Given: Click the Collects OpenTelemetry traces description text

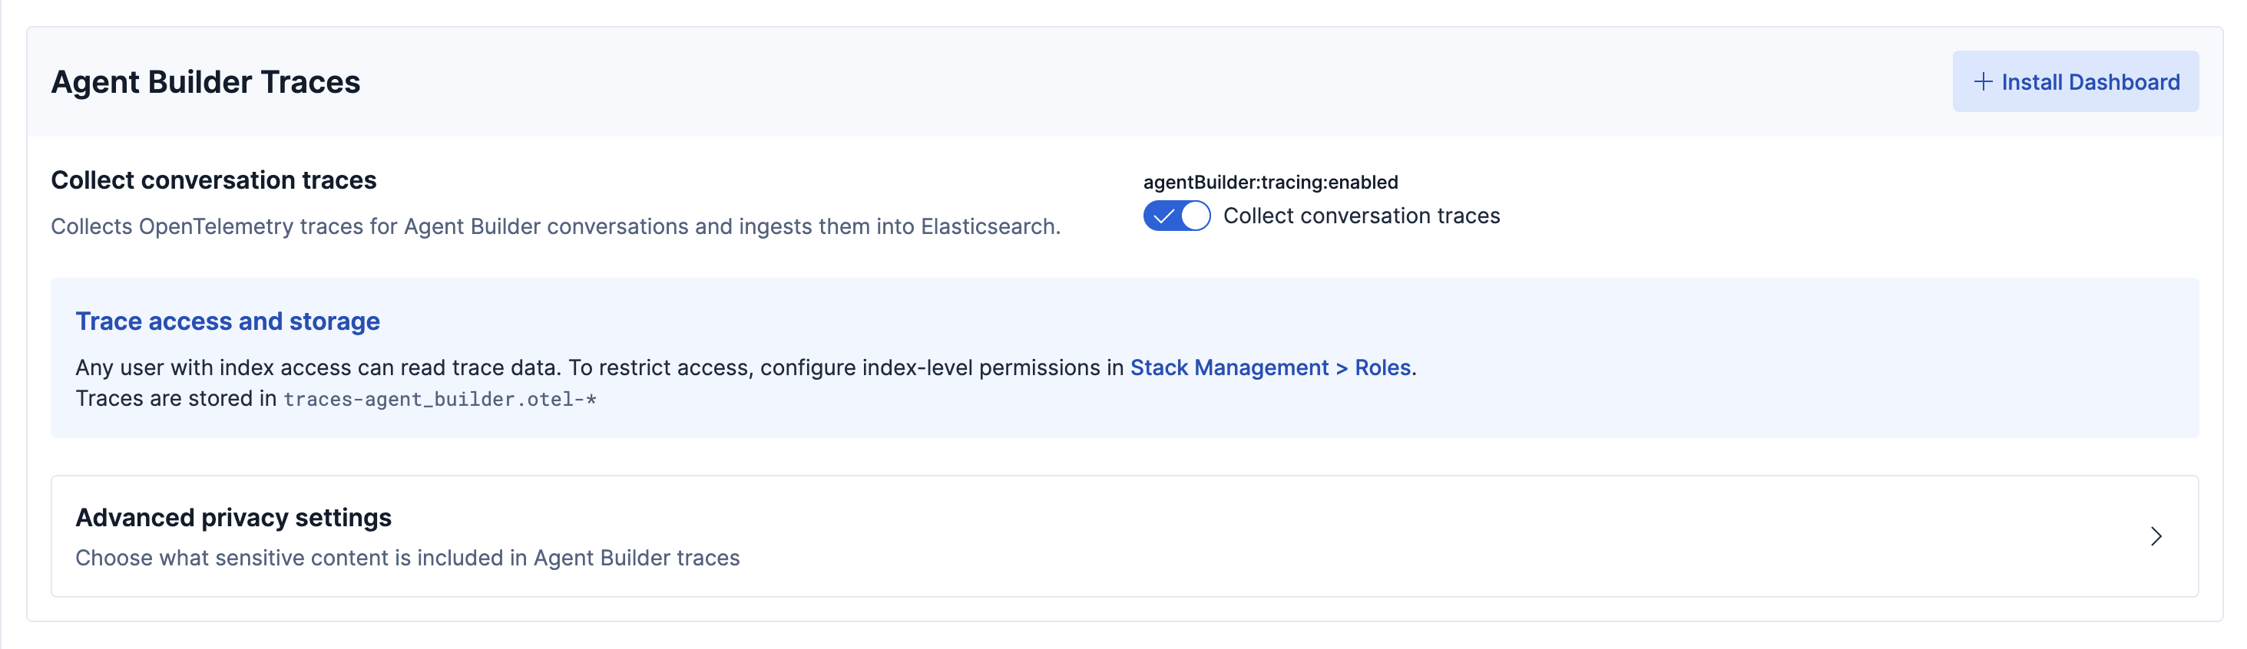Looking at the screenshot, I should click(556, 226).
